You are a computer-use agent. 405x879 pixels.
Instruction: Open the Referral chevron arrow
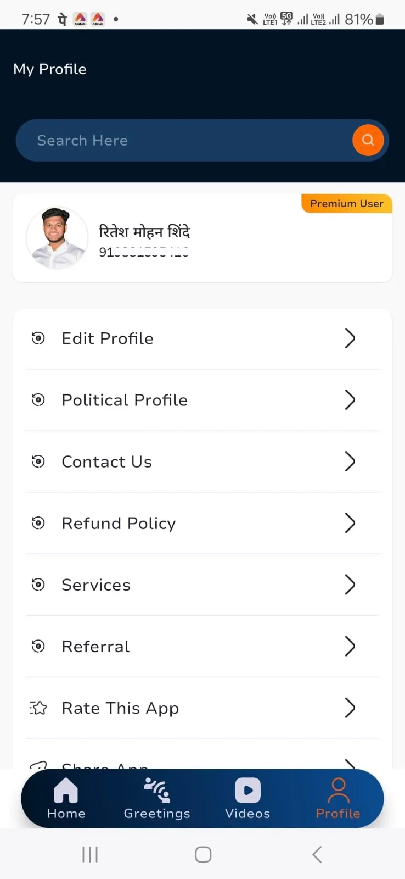[350, 646]
